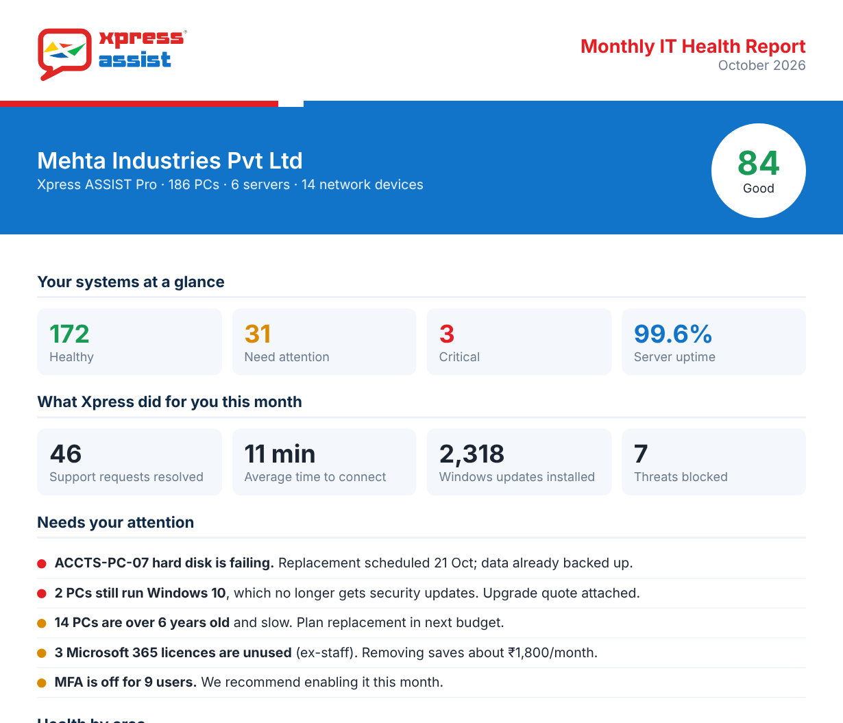Click the 3 Microsoft 365 licences unused item
This screenshot has width=843, height=723.
tap(422, 652)
